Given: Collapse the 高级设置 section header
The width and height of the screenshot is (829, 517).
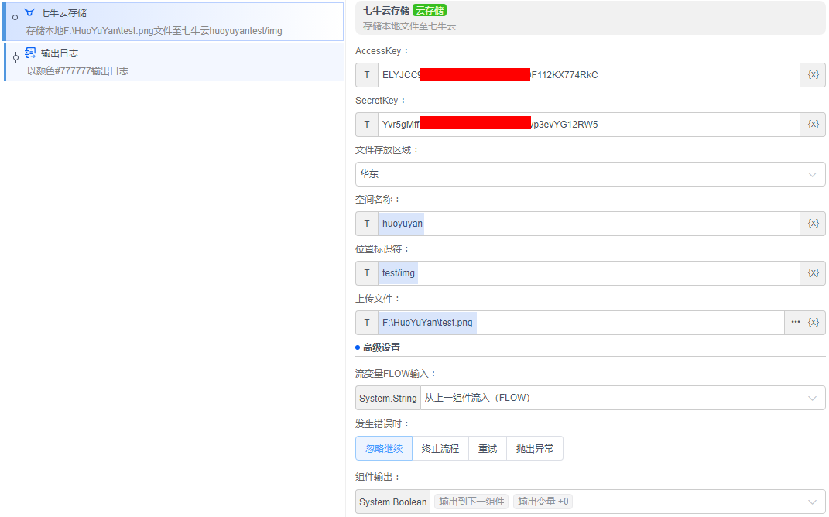Looking at the screenshot, I should click(381, 348).
